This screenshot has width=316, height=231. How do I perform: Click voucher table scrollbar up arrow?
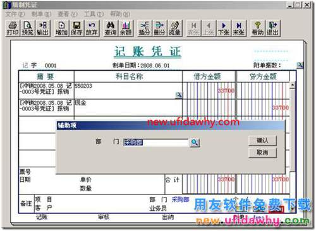pos(293,85)
